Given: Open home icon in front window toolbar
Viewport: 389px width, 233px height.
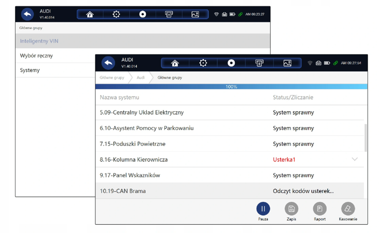Looking at the screenshot, I should 175,63.
